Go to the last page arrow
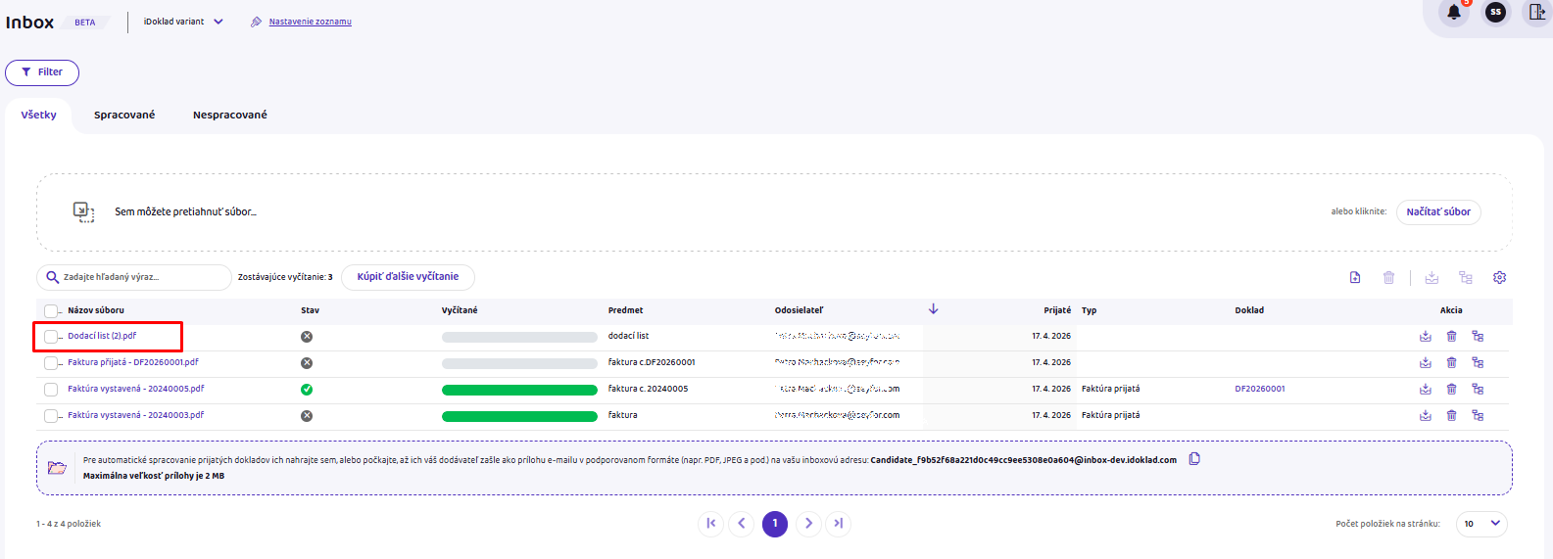Viewport: 1553px width, 559px height. pos(838,524)
